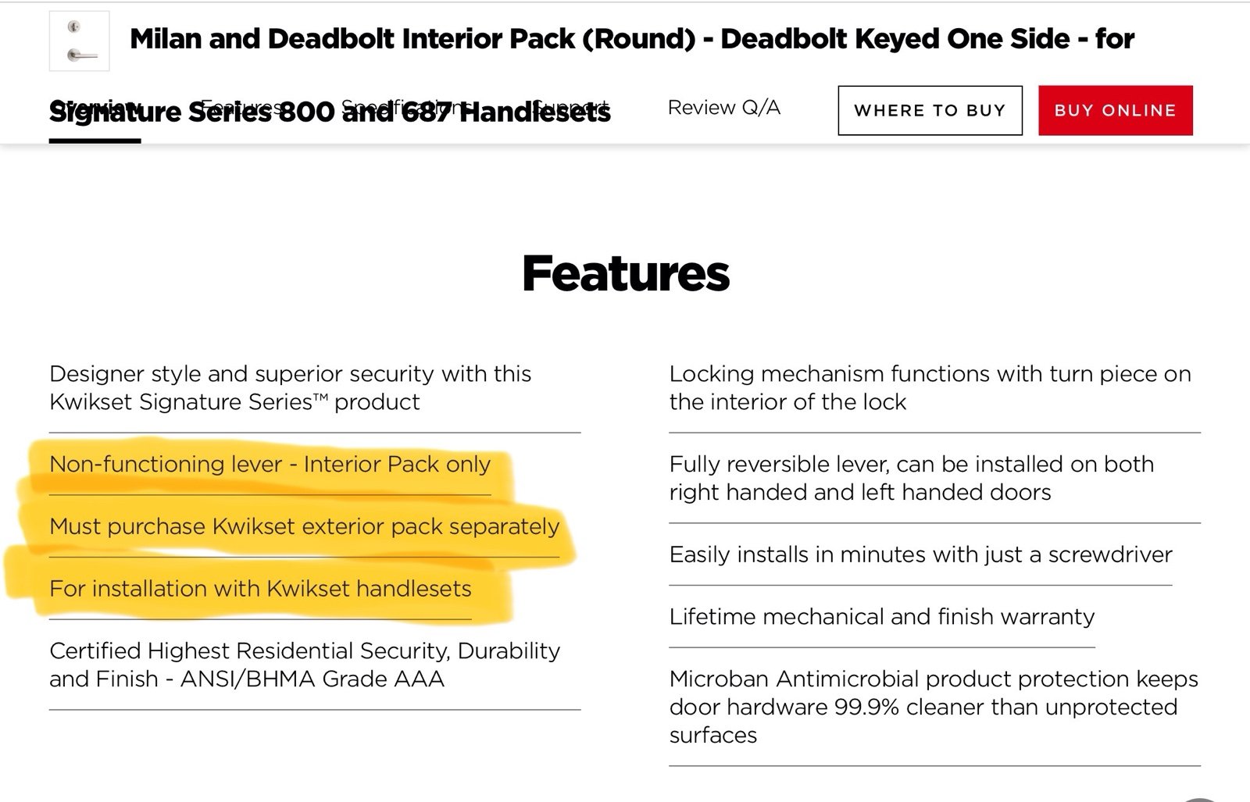
Task: Click the Locking mechanism turn piece text
Action: pos(930,387)
